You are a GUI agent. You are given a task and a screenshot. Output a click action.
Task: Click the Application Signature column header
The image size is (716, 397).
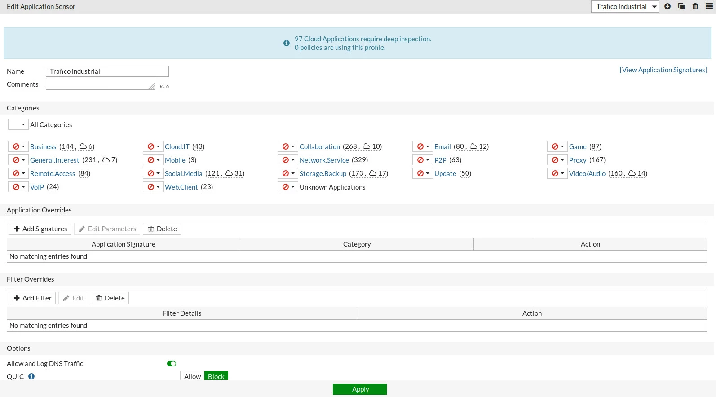124,244
